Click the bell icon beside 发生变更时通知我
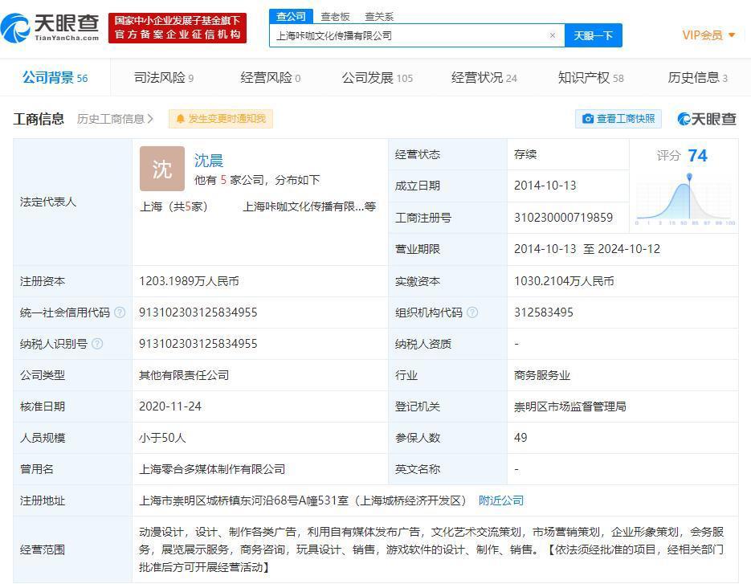 pyautogui.click(x=181, y=118)
